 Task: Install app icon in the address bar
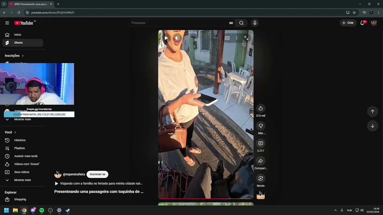(x=348, y=13)
